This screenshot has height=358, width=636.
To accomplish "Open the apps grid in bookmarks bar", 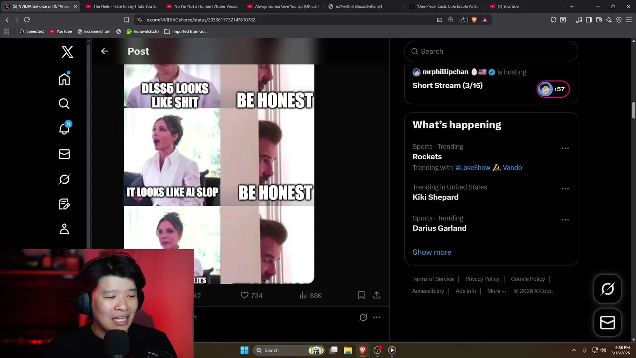I will click(x=6, y=31).
